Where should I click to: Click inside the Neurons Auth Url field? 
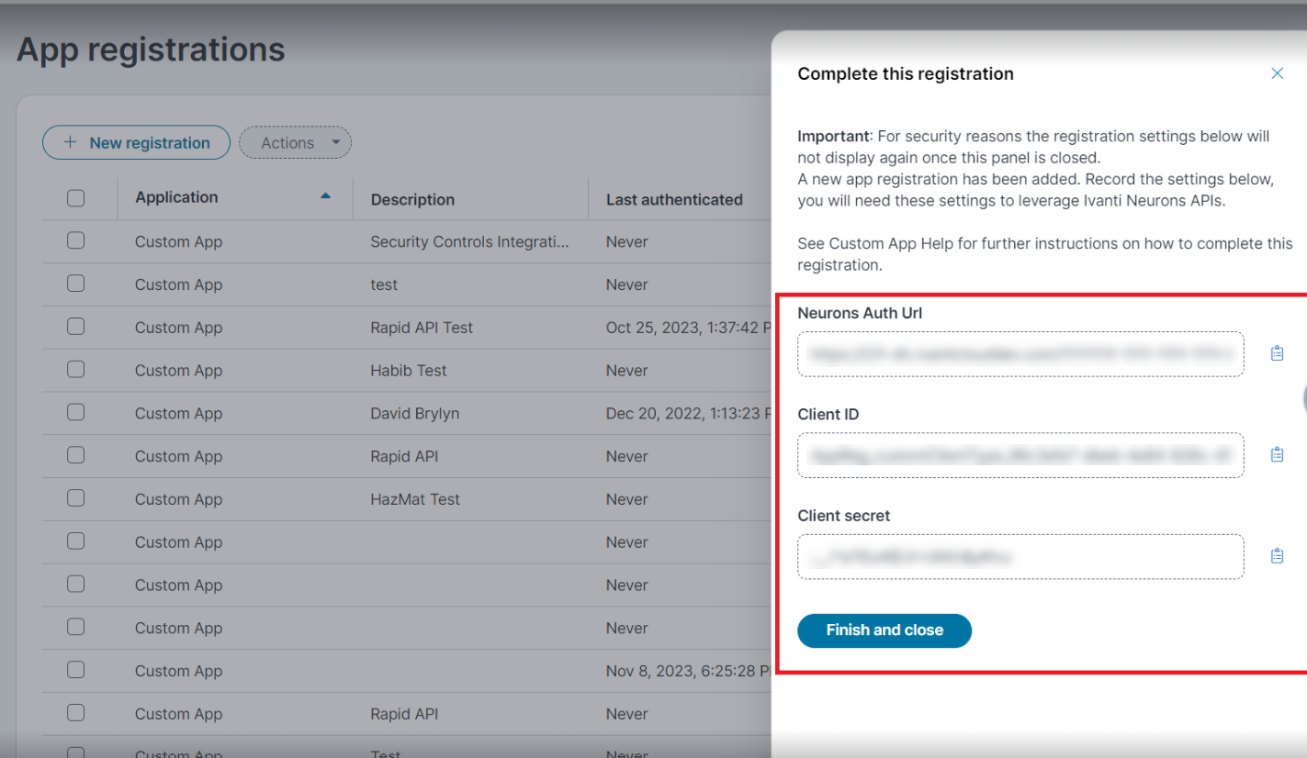pos(1020,353)
